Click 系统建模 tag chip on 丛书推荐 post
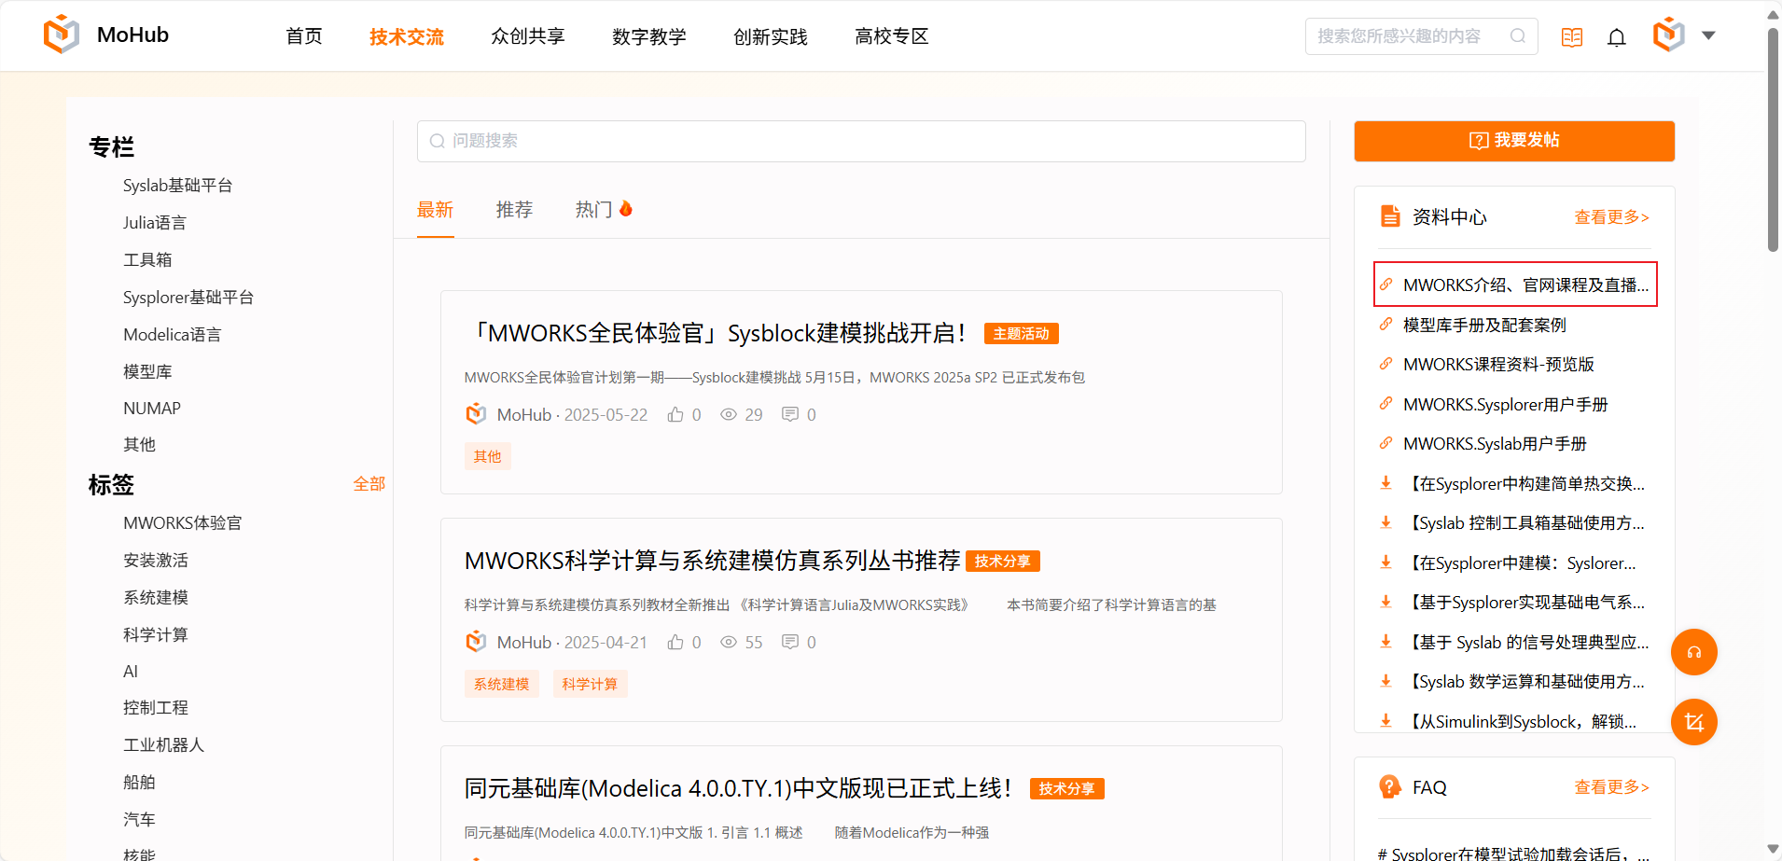1782x861 pixels. pos(502,684)
